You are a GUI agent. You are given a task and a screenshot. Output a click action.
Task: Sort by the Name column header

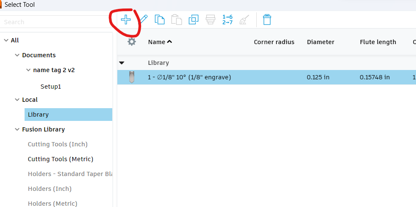(x=157, y=42)
